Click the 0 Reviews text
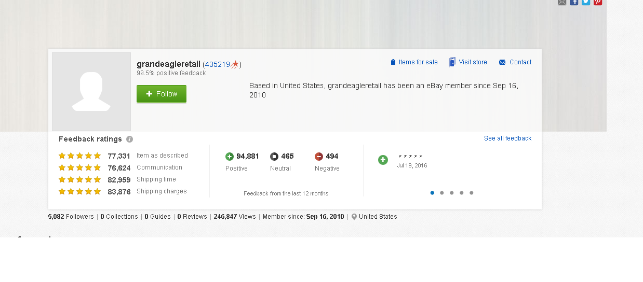The height and width of the screenshot is (282, 643). tap(192, 217)
